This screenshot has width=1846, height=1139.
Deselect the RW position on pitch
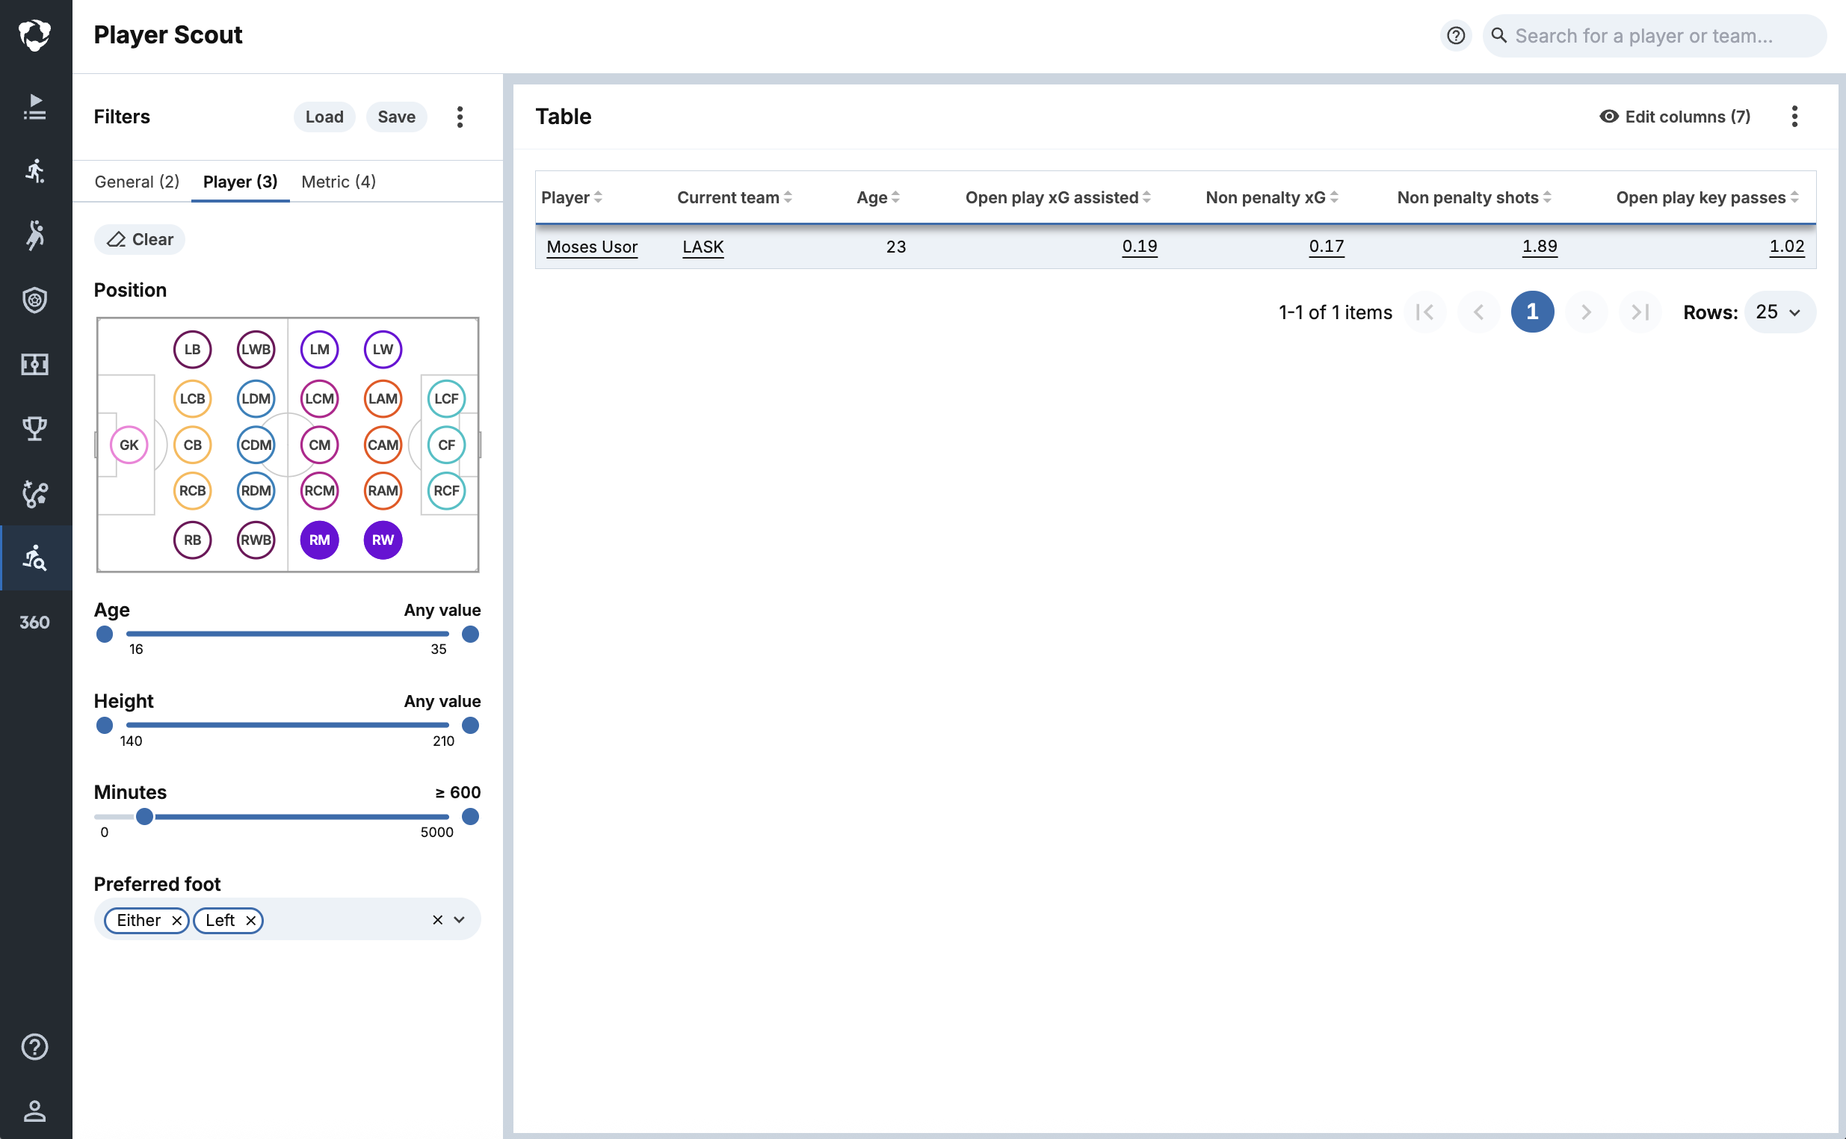click(383, 540)
